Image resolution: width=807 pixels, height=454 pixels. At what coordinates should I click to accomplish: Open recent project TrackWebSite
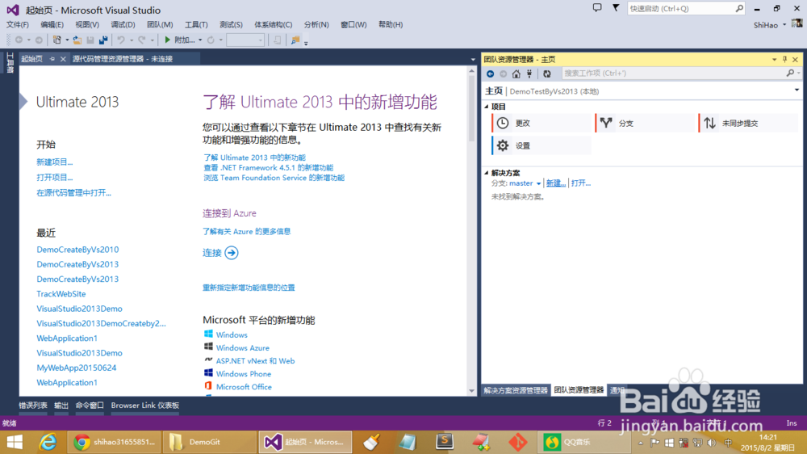click(61, 294)
